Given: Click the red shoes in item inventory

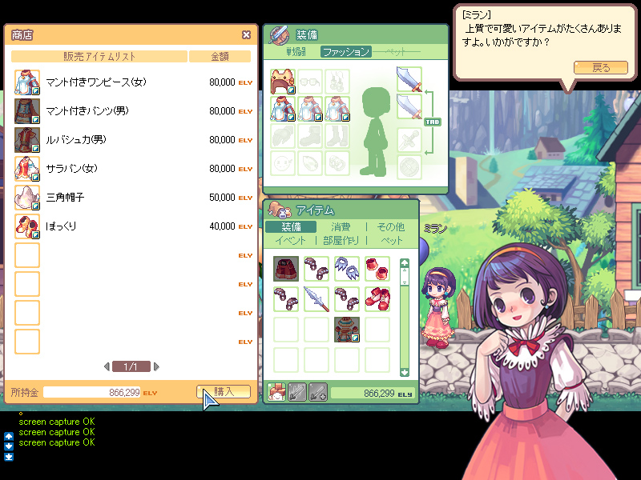Looking at the screenshot, I should (377, 299).
